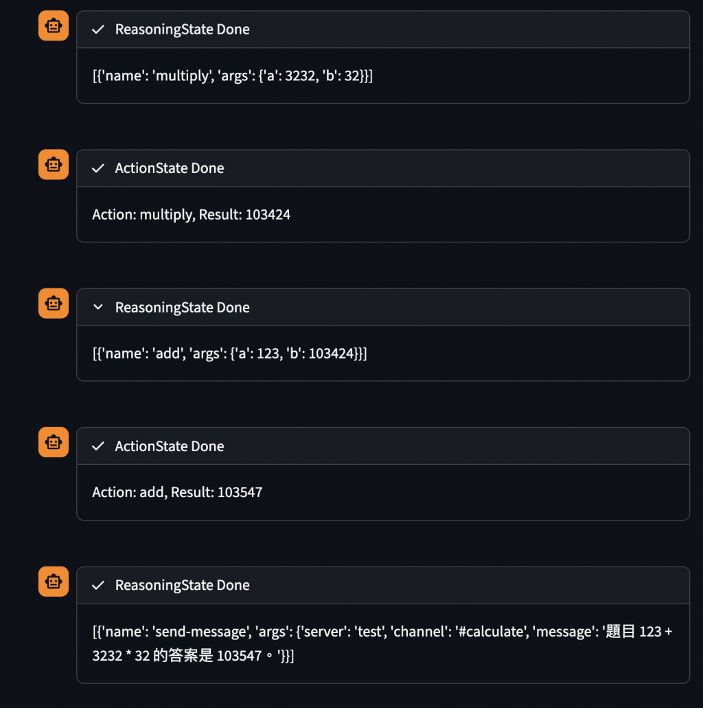Collapse the add ReasoningState via its chevron
This screenshot has width=703, height=708.
click(98, 308)
